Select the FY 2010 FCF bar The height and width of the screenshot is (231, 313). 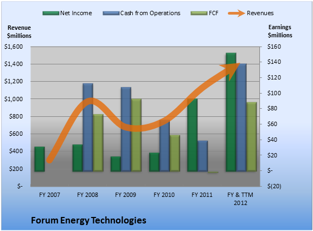coord(175,153)
